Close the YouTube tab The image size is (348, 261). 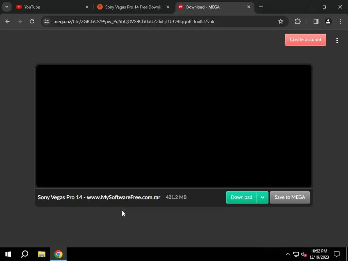coord(87,7)
